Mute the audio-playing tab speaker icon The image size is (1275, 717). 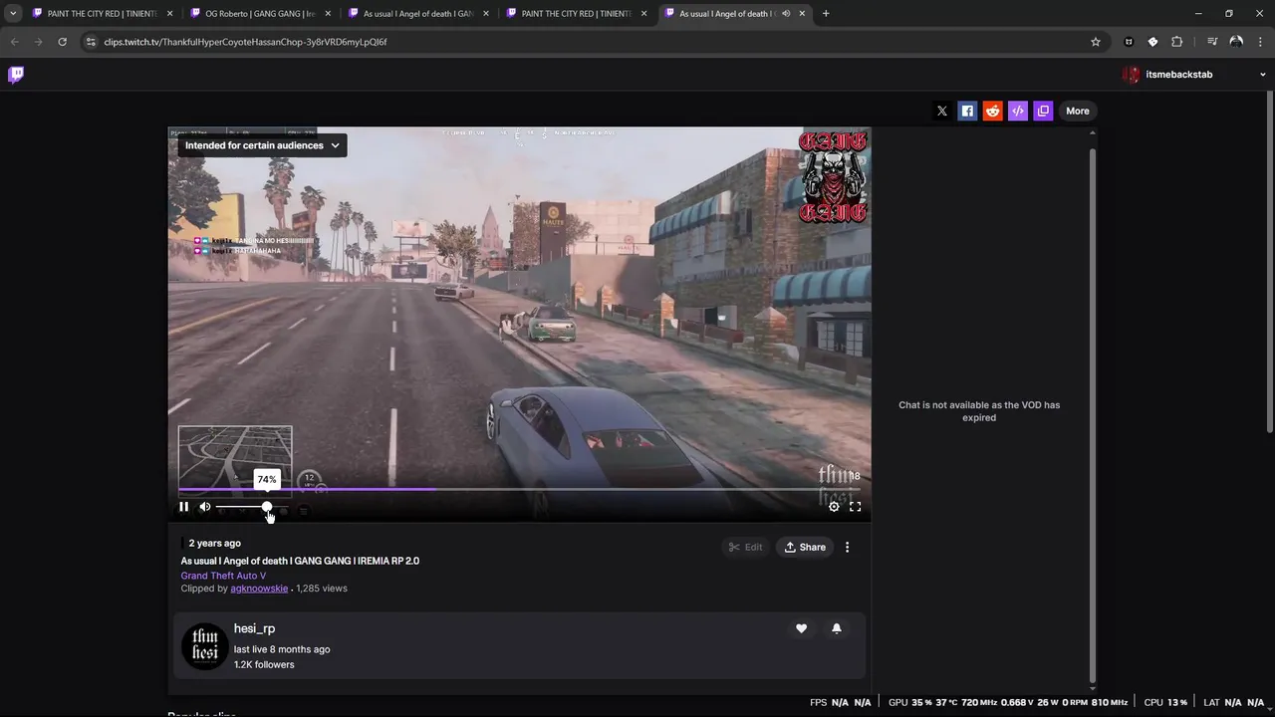786,14
